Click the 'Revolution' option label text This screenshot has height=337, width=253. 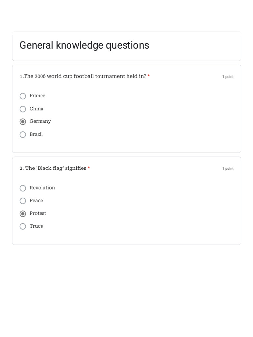coord(42,188)
